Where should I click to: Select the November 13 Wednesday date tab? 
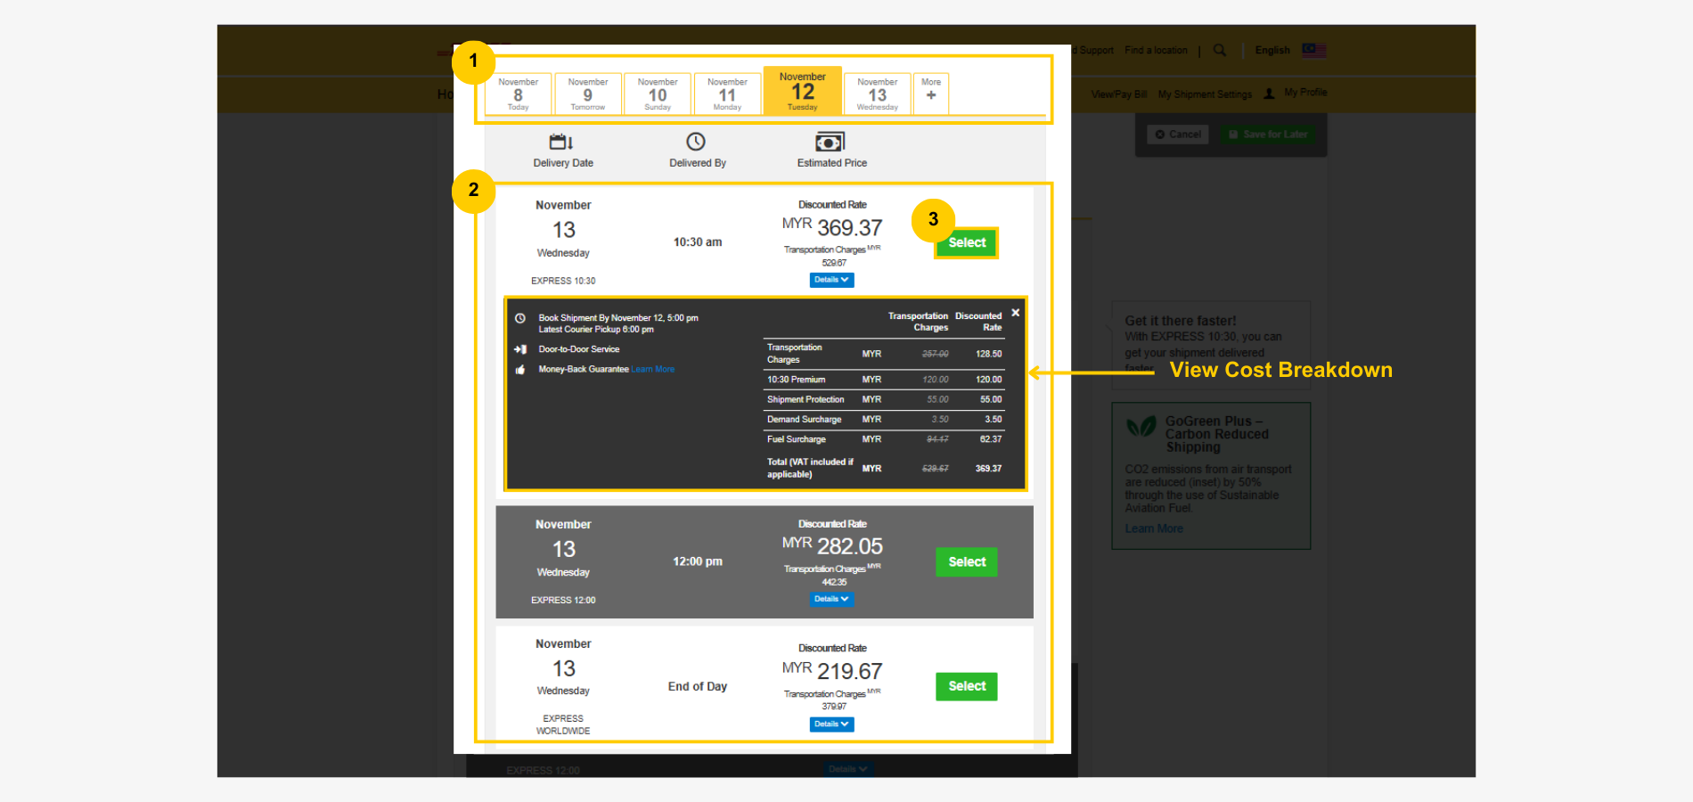pos(878,94)
